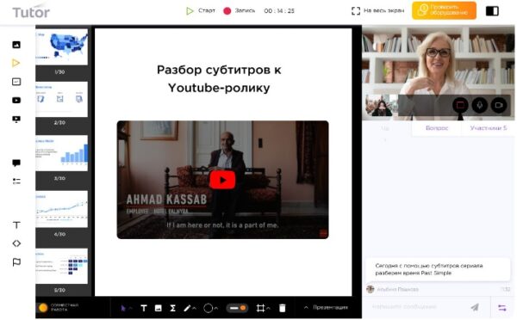Open slide thumbnail 2/30
This screenshot has width=517, height=320.
(62, 99)
